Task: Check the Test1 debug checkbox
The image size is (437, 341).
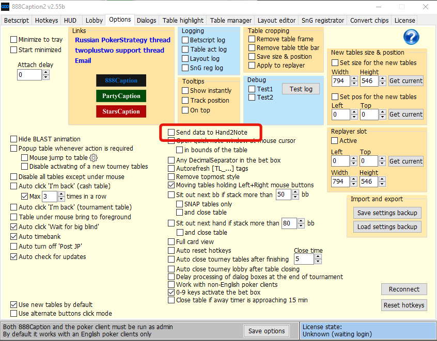Action: pyautogui.click(x=252, y=89)
